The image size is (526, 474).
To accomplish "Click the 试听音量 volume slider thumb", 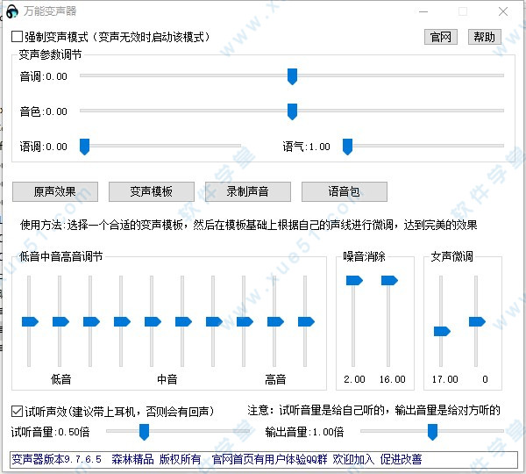I will pos(145,432).
